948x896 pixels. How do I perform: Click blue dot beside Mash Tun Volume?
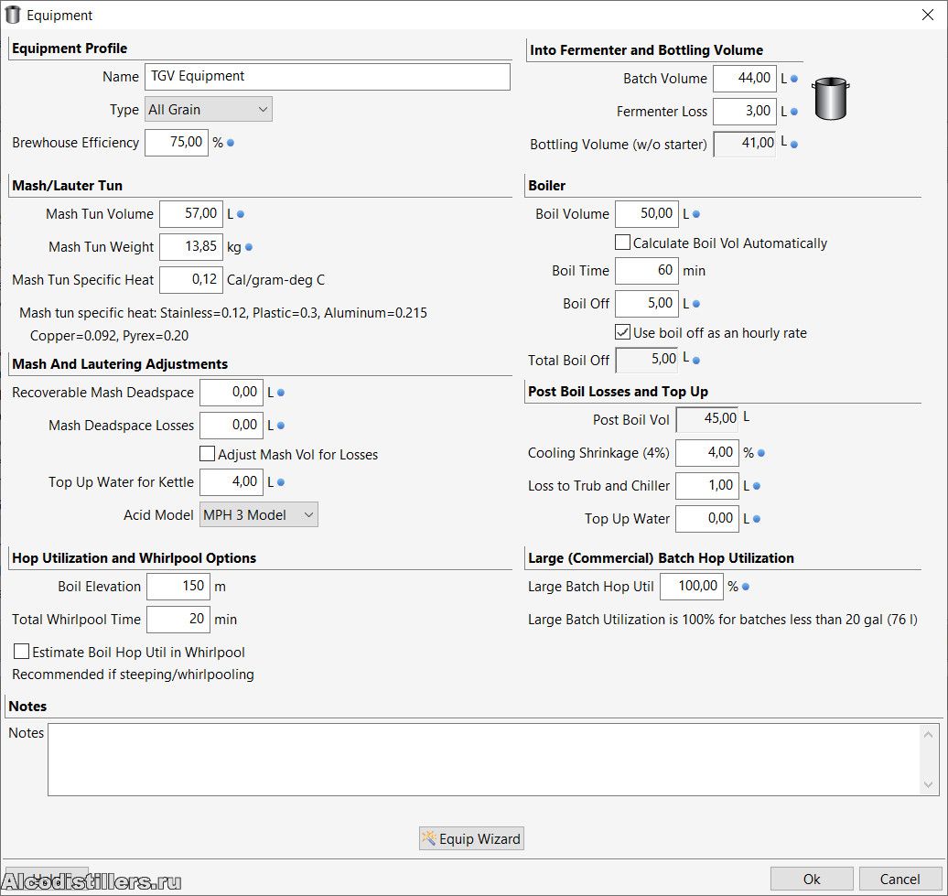[241, 215]
